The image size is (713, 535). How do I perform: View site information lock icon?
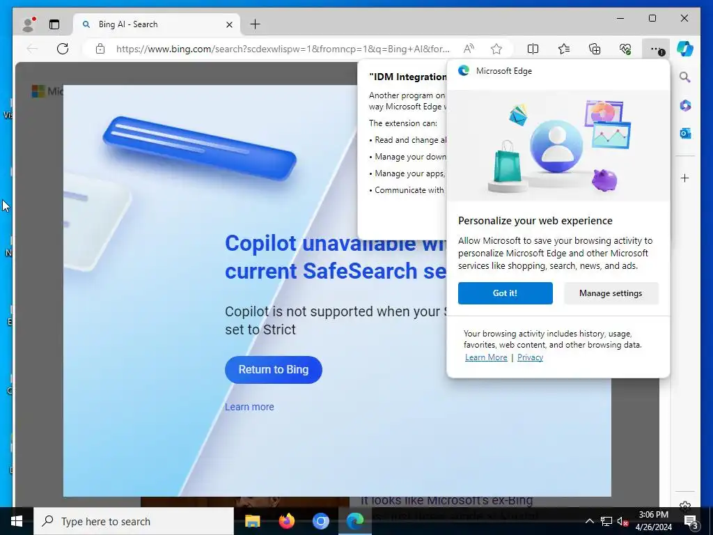click(x=100, y=49)
